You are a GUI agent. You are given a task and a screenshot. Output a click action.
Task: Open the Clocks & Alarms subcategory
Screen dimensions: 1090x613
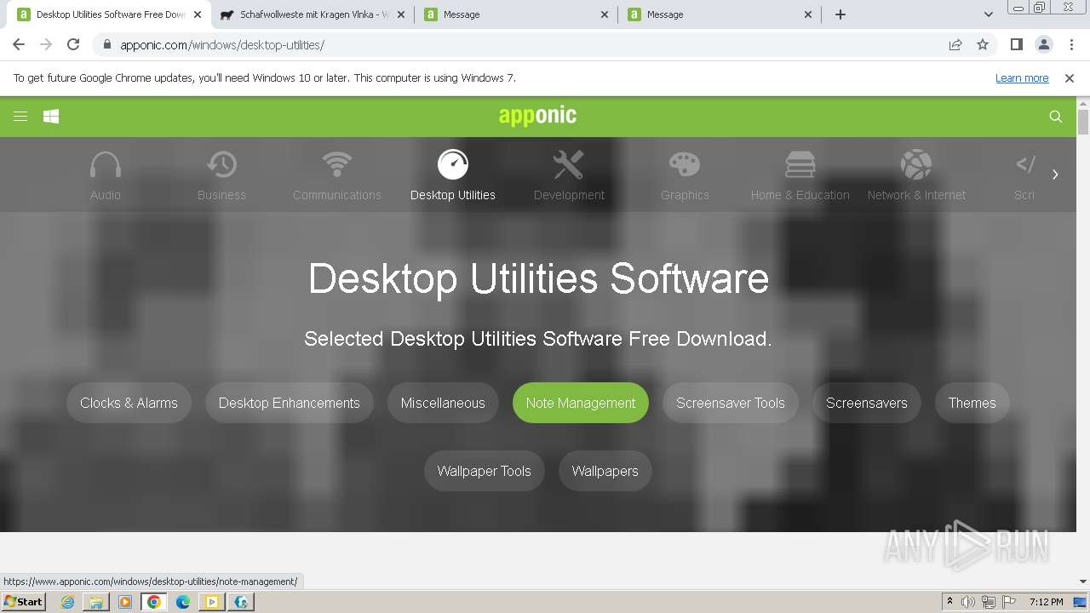129,404
